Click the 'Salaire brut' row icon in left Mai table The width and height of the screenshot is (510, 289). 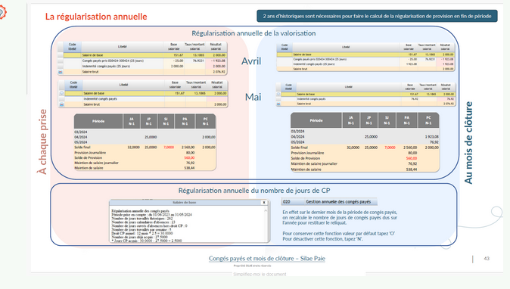(61, 104)
